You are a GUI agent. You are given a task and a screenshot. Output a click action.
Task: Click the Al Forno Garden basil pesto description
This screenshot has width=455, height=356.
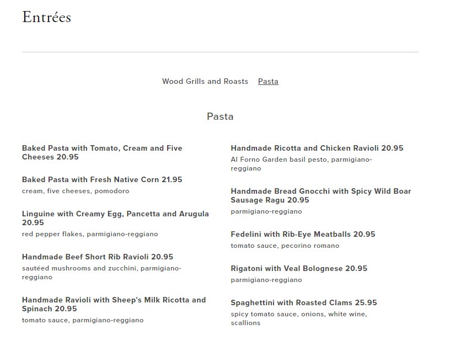click(x=301, y=164)
